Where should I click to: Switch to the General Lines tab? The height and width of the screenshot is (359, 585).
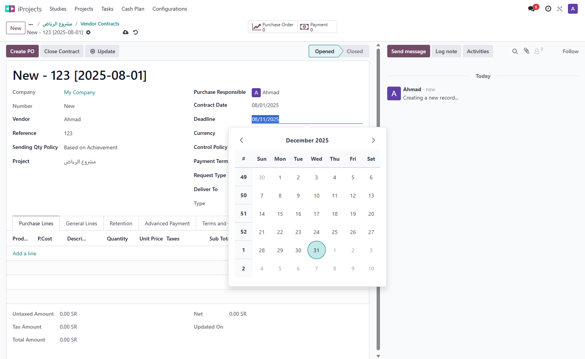[81, 223]
